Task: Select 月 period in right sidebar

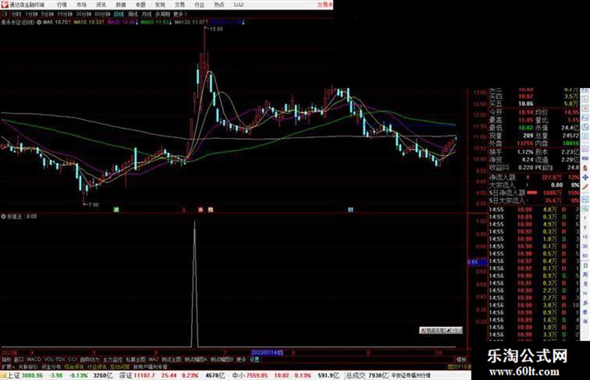Action: click(x=585, y=285)
